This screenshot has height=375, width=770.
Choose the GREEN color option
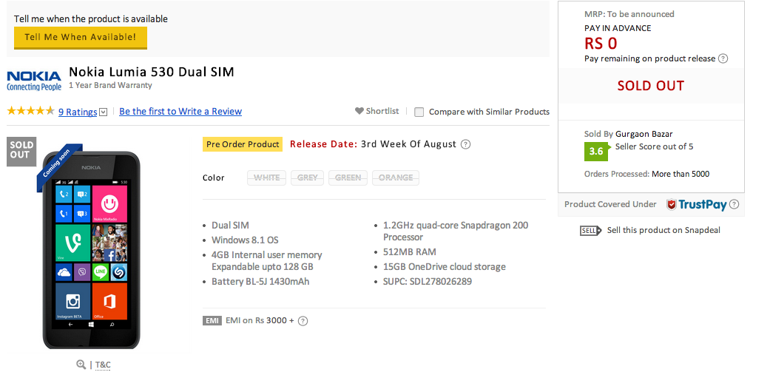pyautogui.click(x=348, y=178)
